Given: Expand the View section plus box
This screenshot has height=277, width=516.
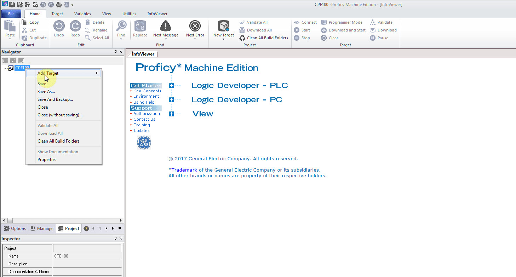Looking at the screenshot, I should 172,114.
